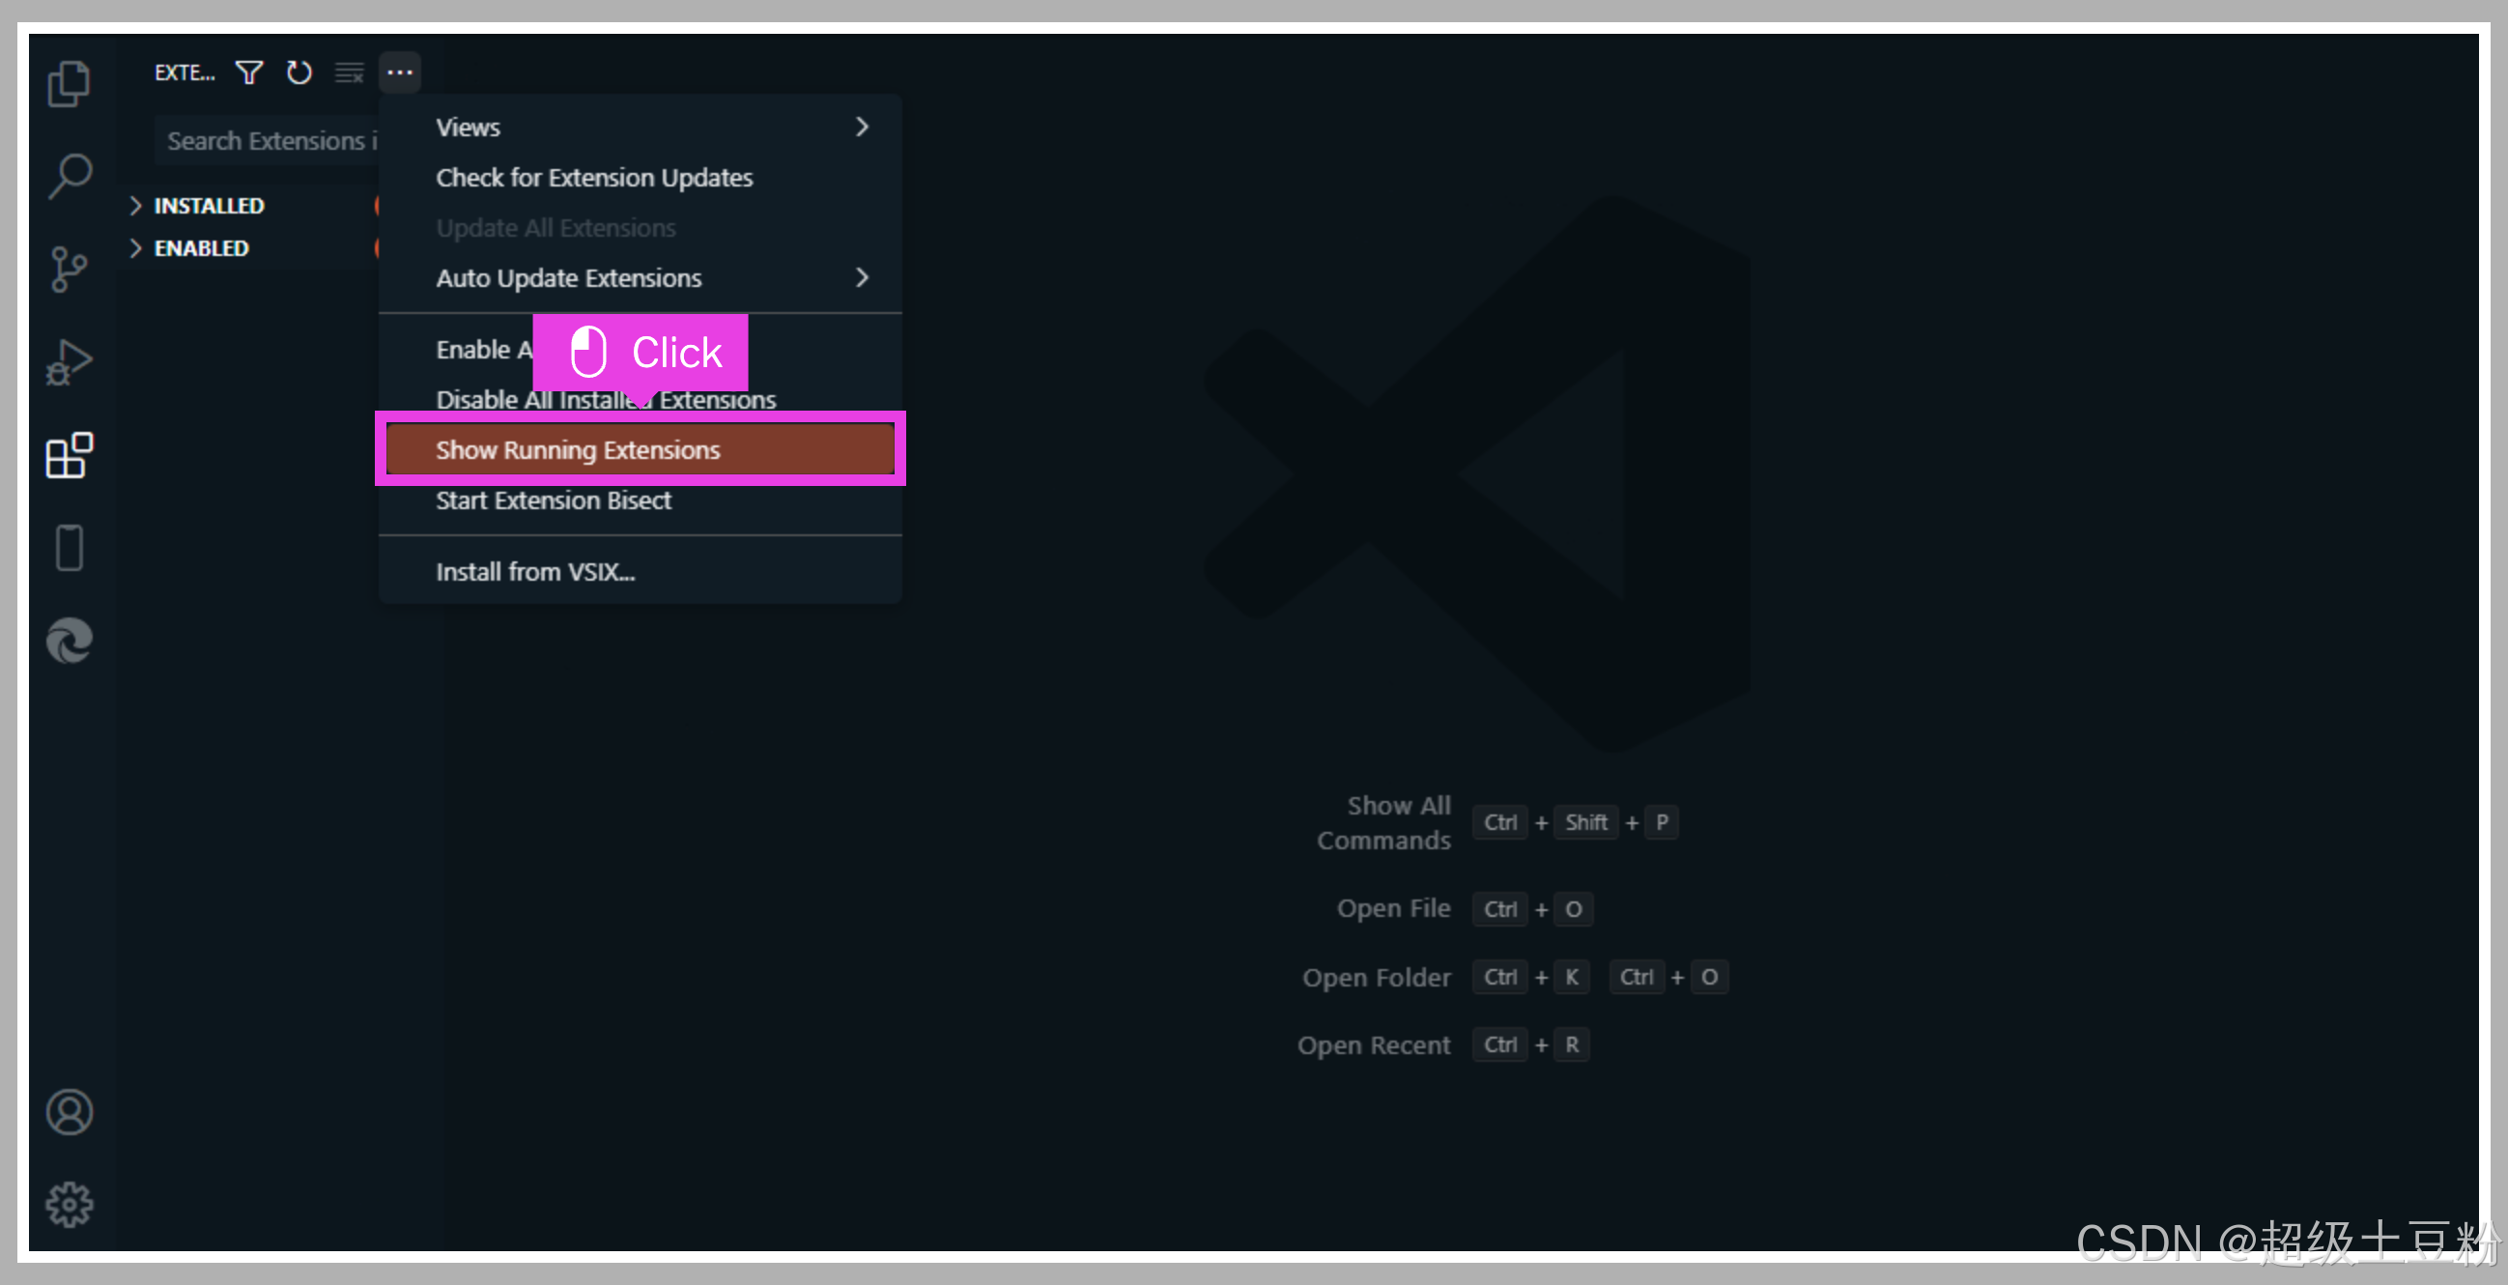Select the Extensions activity bar icon
This screenshot has height=1285, width=2508.
[70, 456]
